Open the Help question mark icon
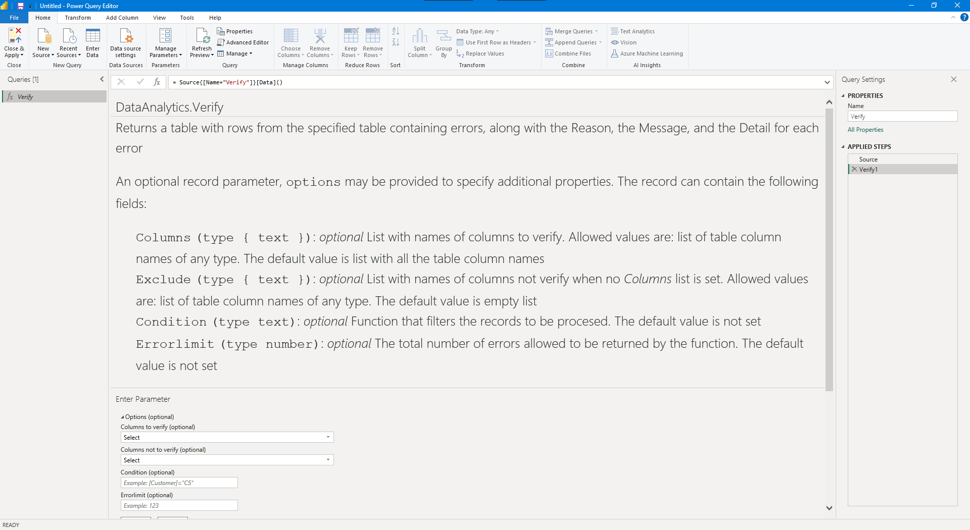The height and width of the screenshot is (530, 970). (x=964, y=17)
